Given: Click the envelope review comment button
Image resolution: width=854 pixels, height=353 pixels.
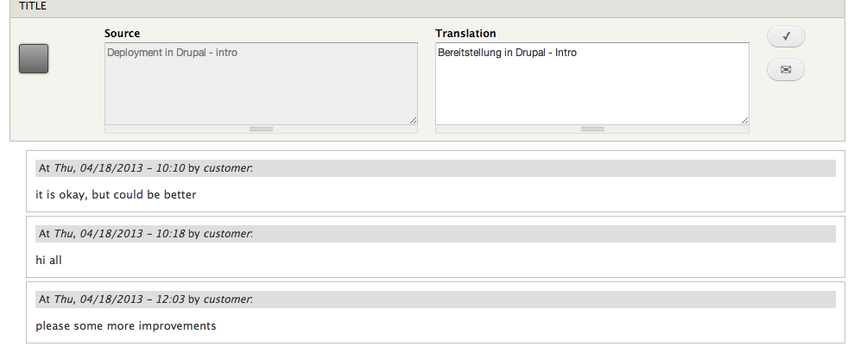Looking at the screenshot, I should coord(786,70).
